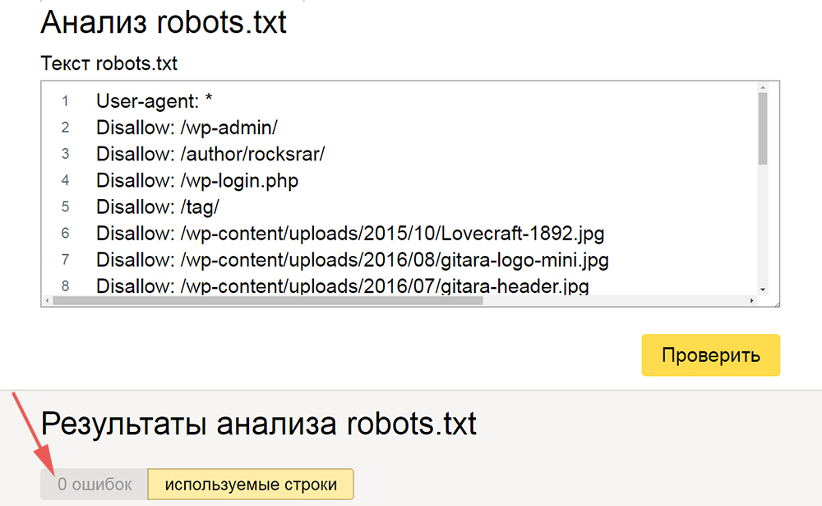The width and height of the screenshot is (822, 506).
Task: Click the "Disallow: /wp-login.php" line
Action: tap(197, 180)
